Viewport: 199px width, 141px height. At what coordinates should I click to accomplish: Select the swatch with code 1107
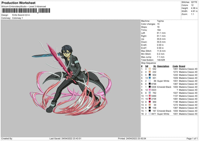coord(150,96)
